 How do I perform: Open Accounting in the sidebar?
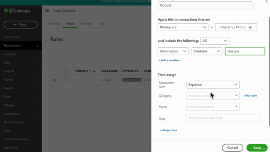(11, 114)
